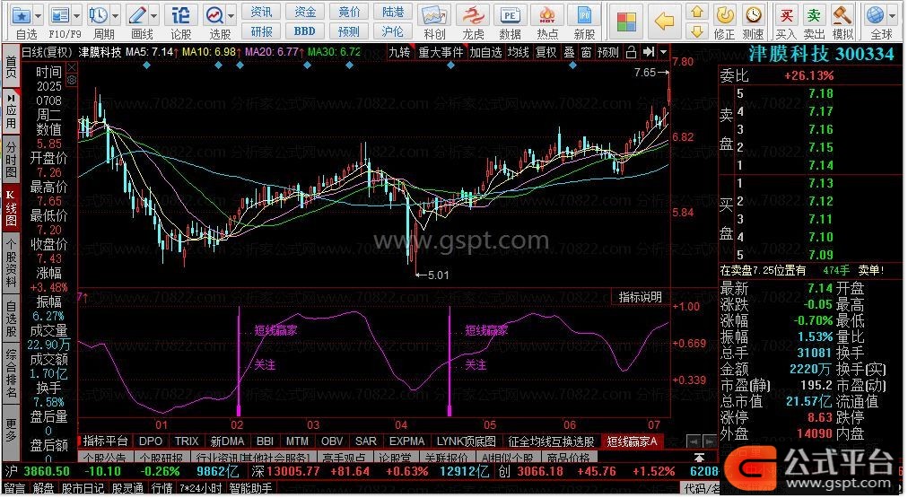This screenshot has height=498, width=908.
Task: Click the first vertical 短线赢家 signal marker
Action: [x=239, y=361]
